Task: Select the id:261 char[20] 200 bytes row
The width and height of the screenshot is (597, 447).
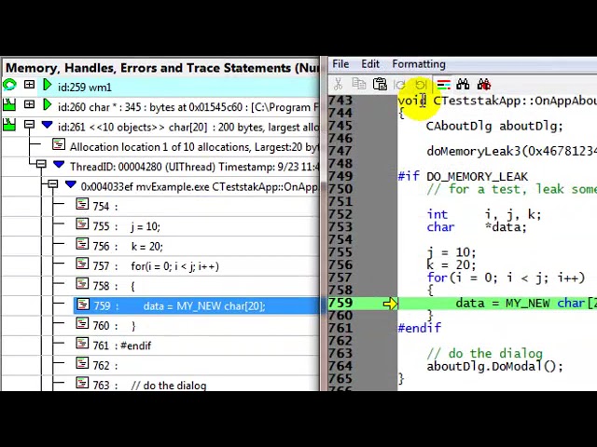Action: [x=160, y=127]
